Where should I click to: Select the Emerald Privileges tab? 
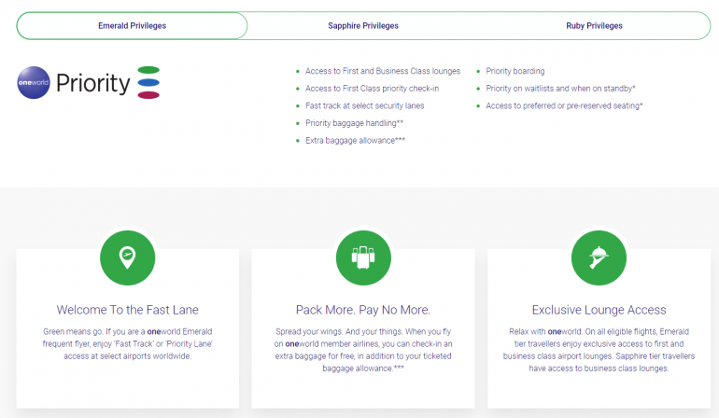(132, 26)
